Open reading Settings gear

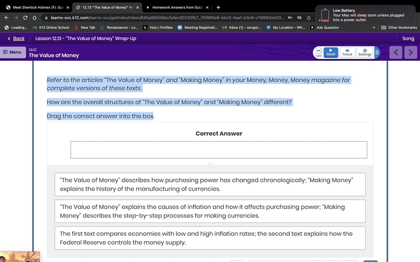pyautogui.click(x=365, y=52)
